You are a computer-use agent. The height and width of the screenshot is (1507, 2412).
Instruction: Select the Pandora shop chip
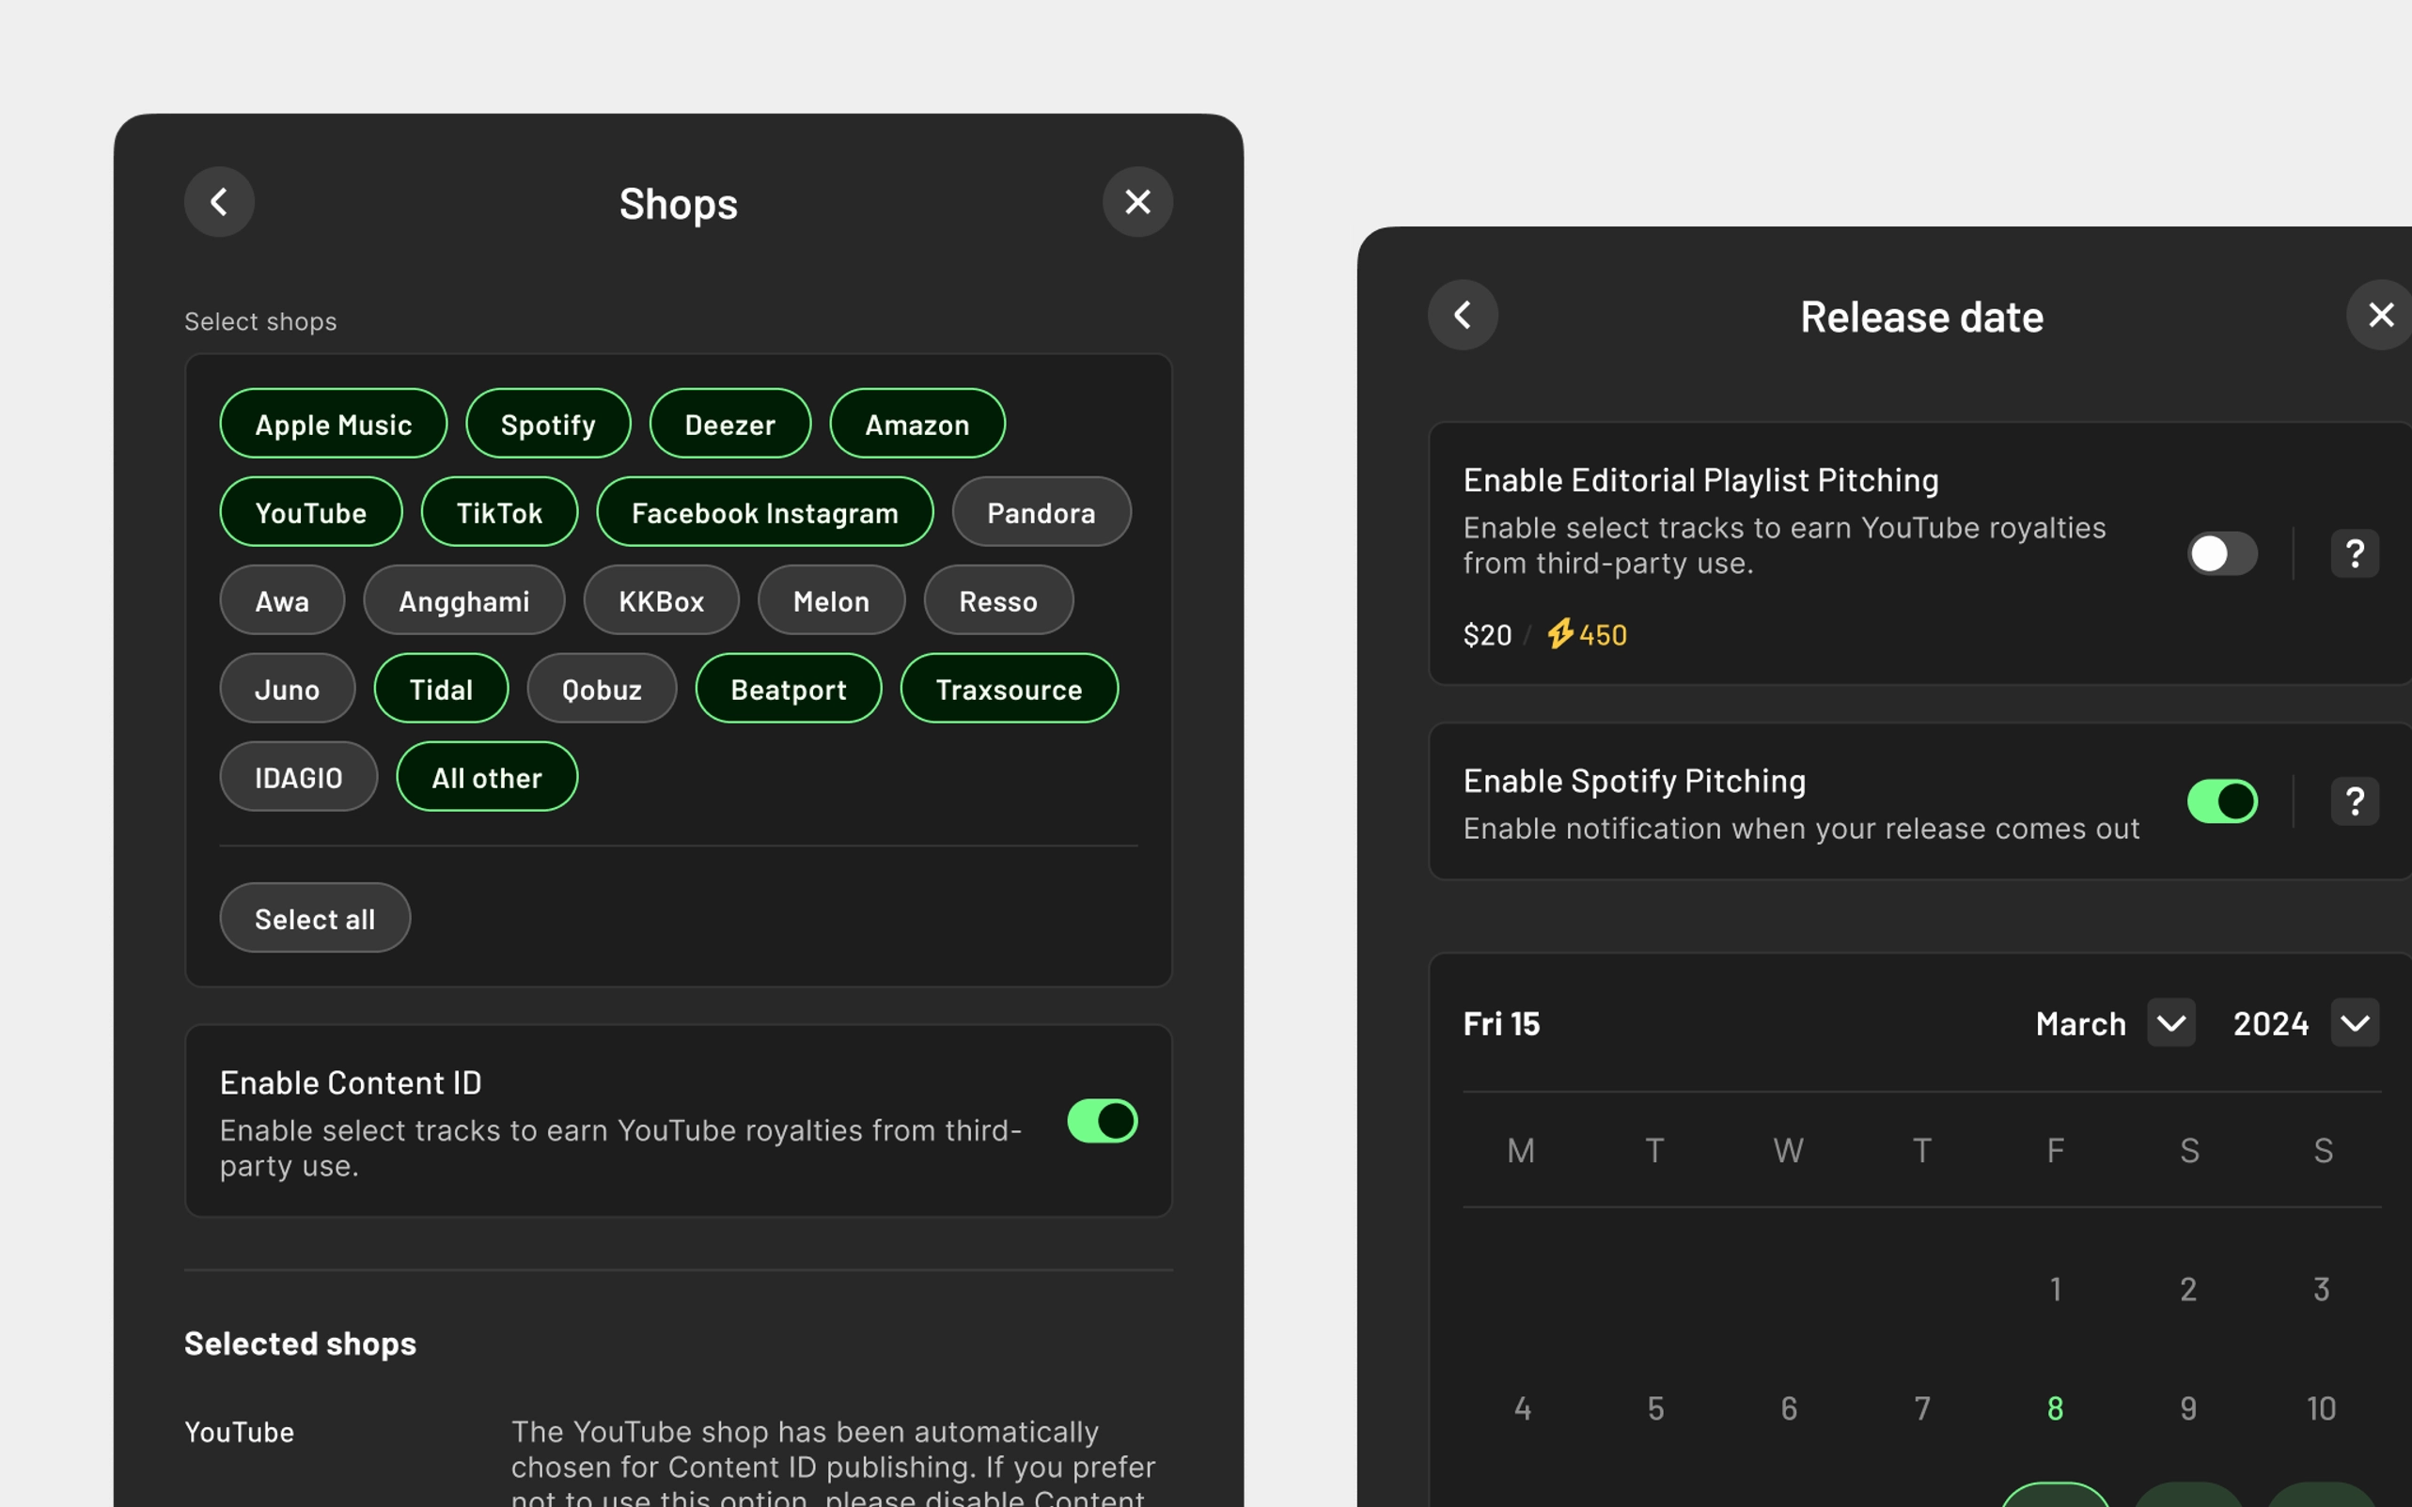(x=1041, y=512)
